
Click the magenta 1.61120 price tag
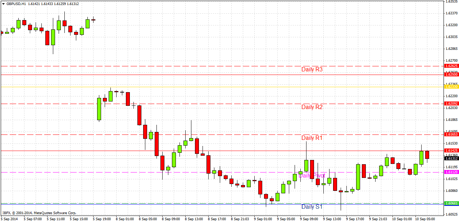tap(451, 173)
